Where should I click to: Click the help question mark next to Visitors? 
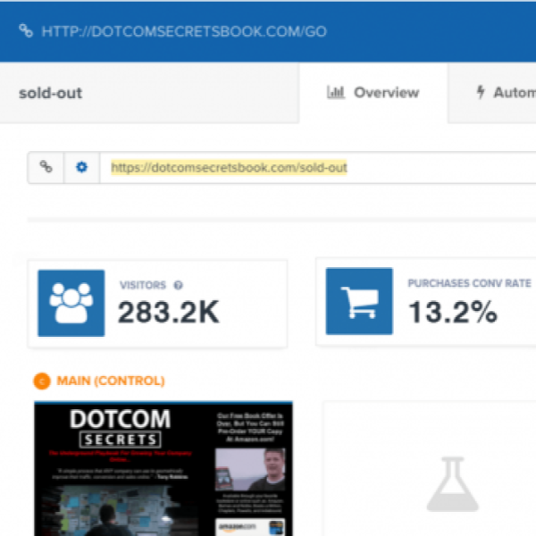(178, 285)
